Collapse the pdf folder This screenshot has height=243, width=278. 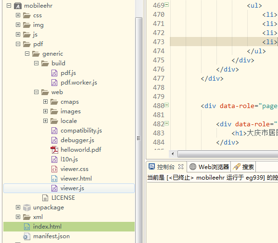point(18,44)
